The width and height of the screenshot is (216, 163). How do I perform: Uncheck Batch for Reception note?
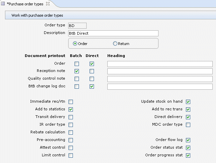click(77, 71)
